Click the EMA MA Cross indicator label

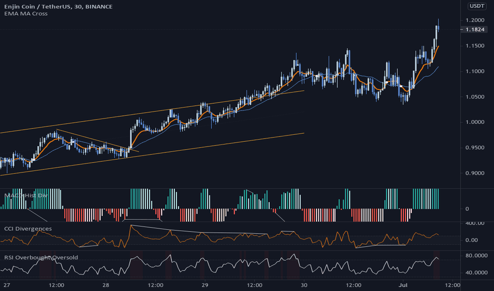[26, 14]
